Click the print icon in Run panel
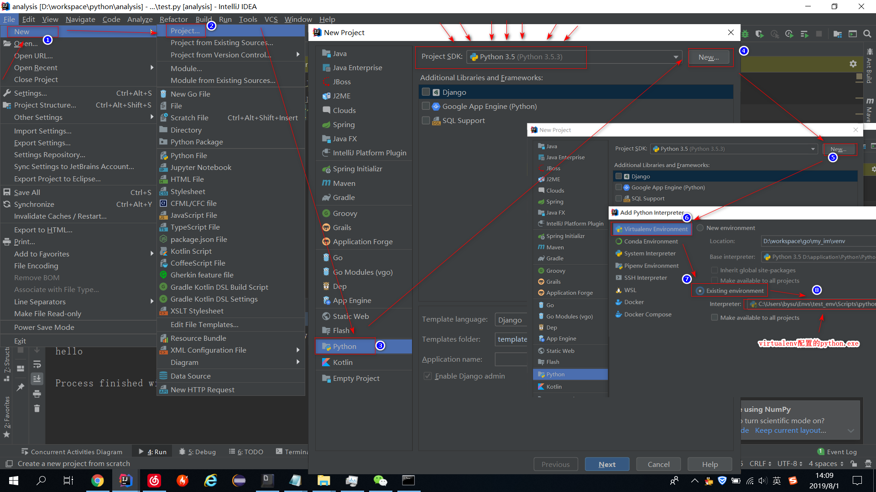This screenshot has width=876, height=492. (x=37, y=394)
